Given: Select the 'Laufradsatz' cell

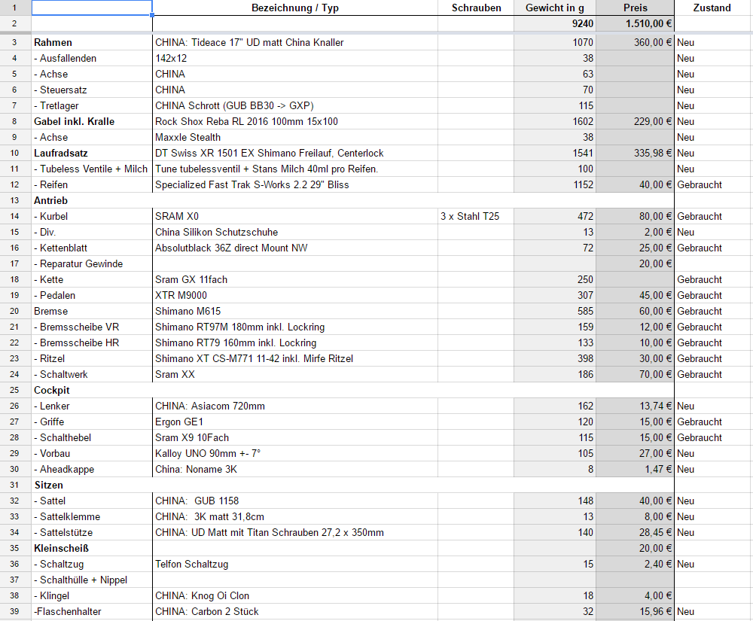Looking at the screenshot, I should pos(92,153).
